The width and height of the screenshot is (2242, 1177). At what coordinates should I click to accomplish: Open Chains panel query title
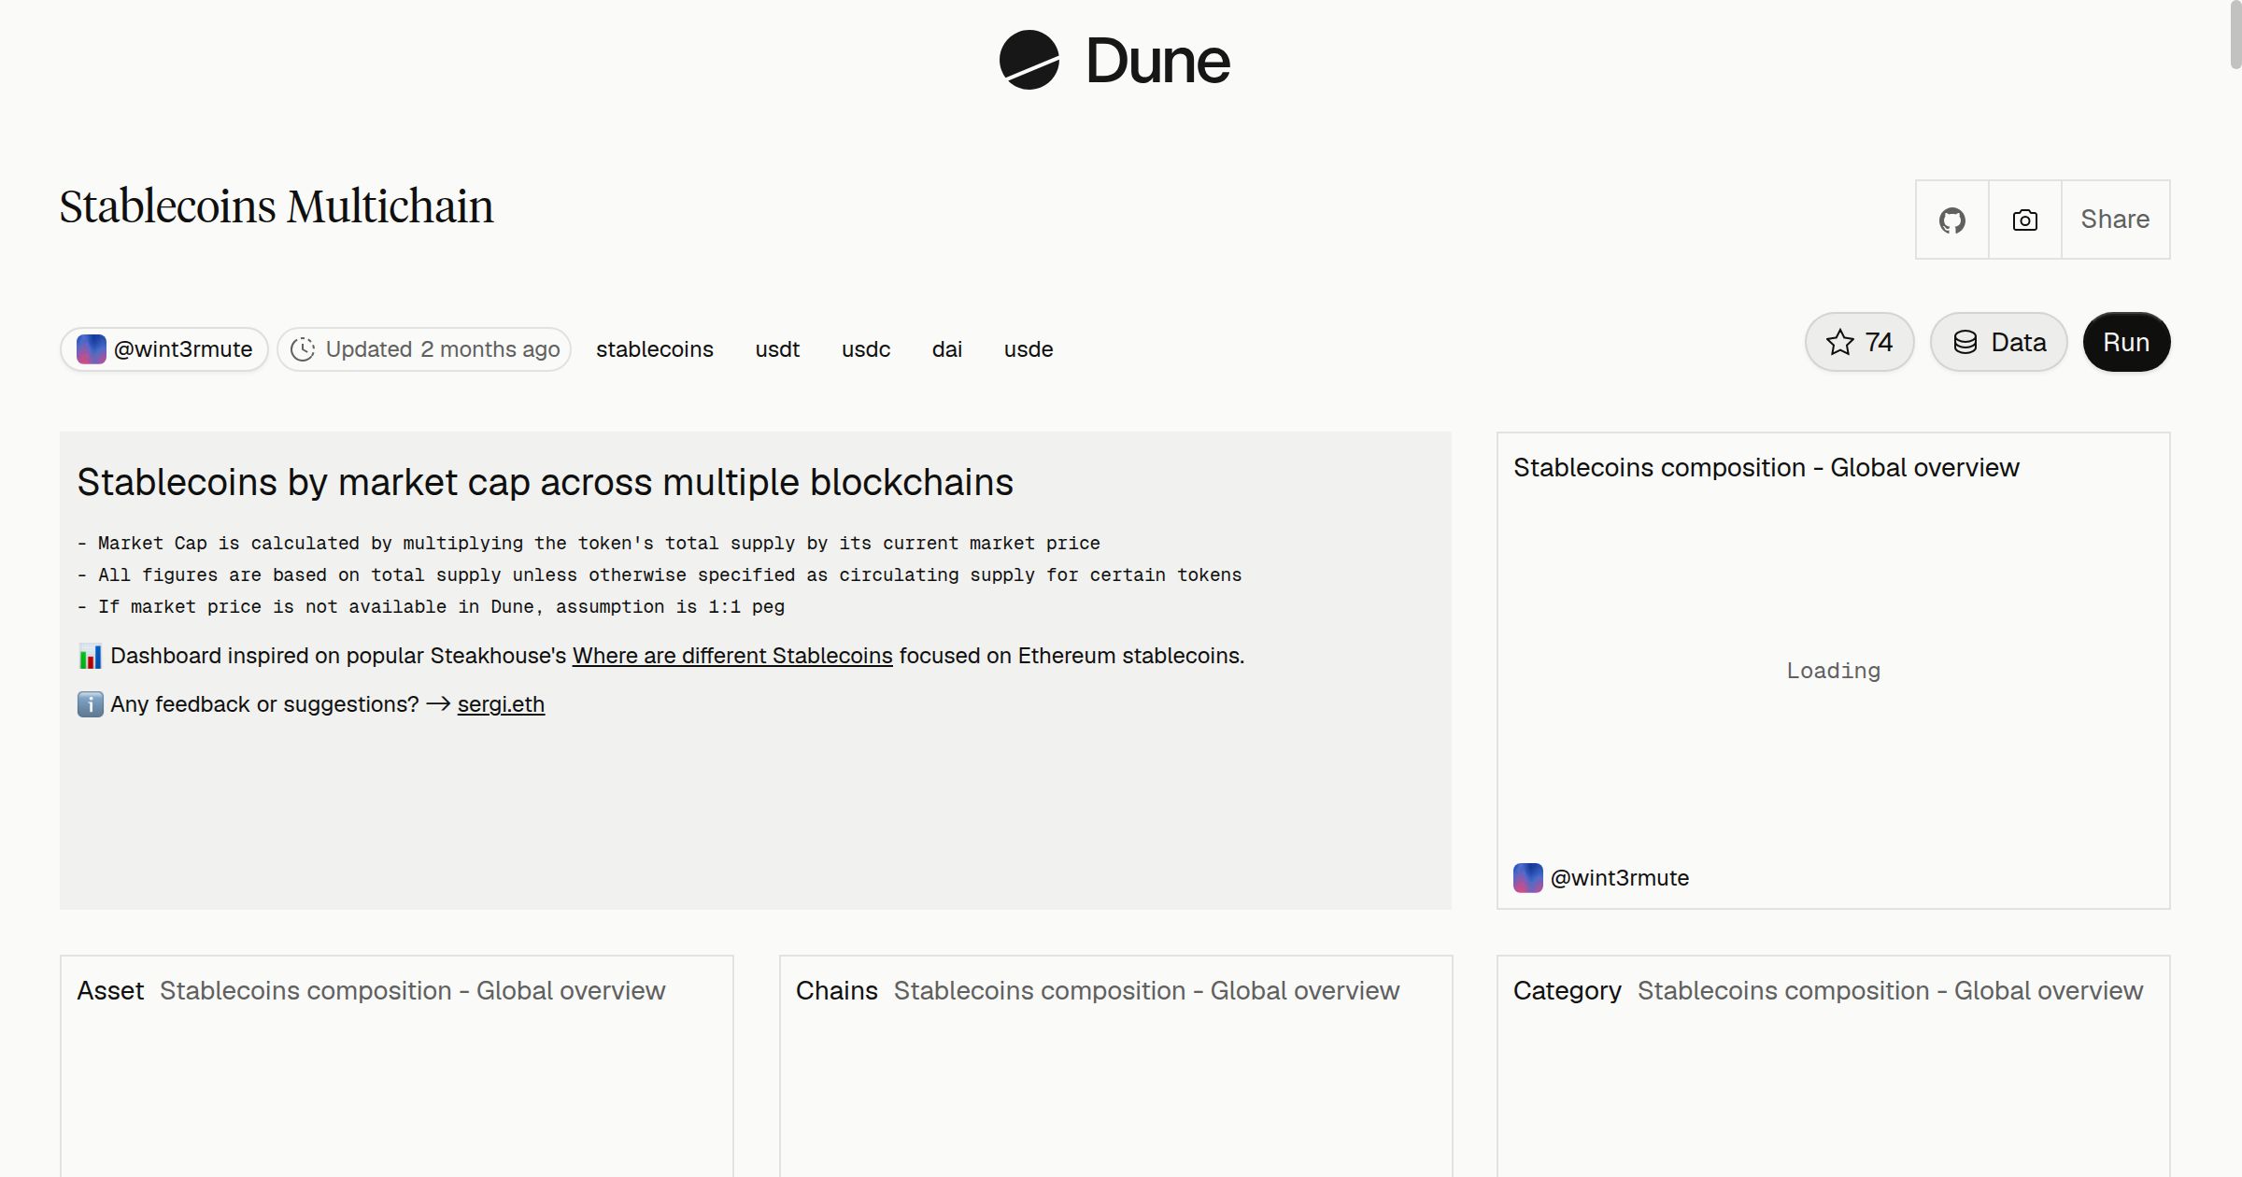[x=1146, y=991]
